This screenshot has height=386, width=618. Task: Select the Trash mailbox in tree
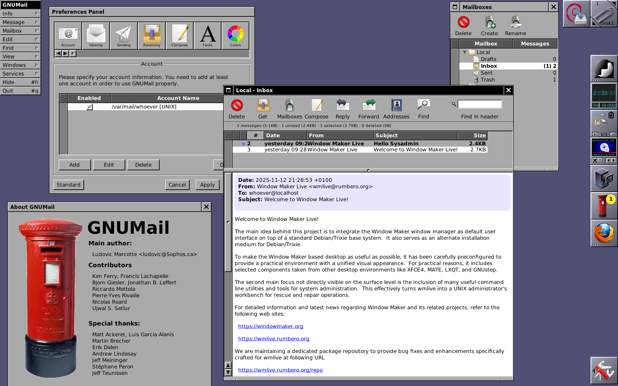(x=509, y=80)
